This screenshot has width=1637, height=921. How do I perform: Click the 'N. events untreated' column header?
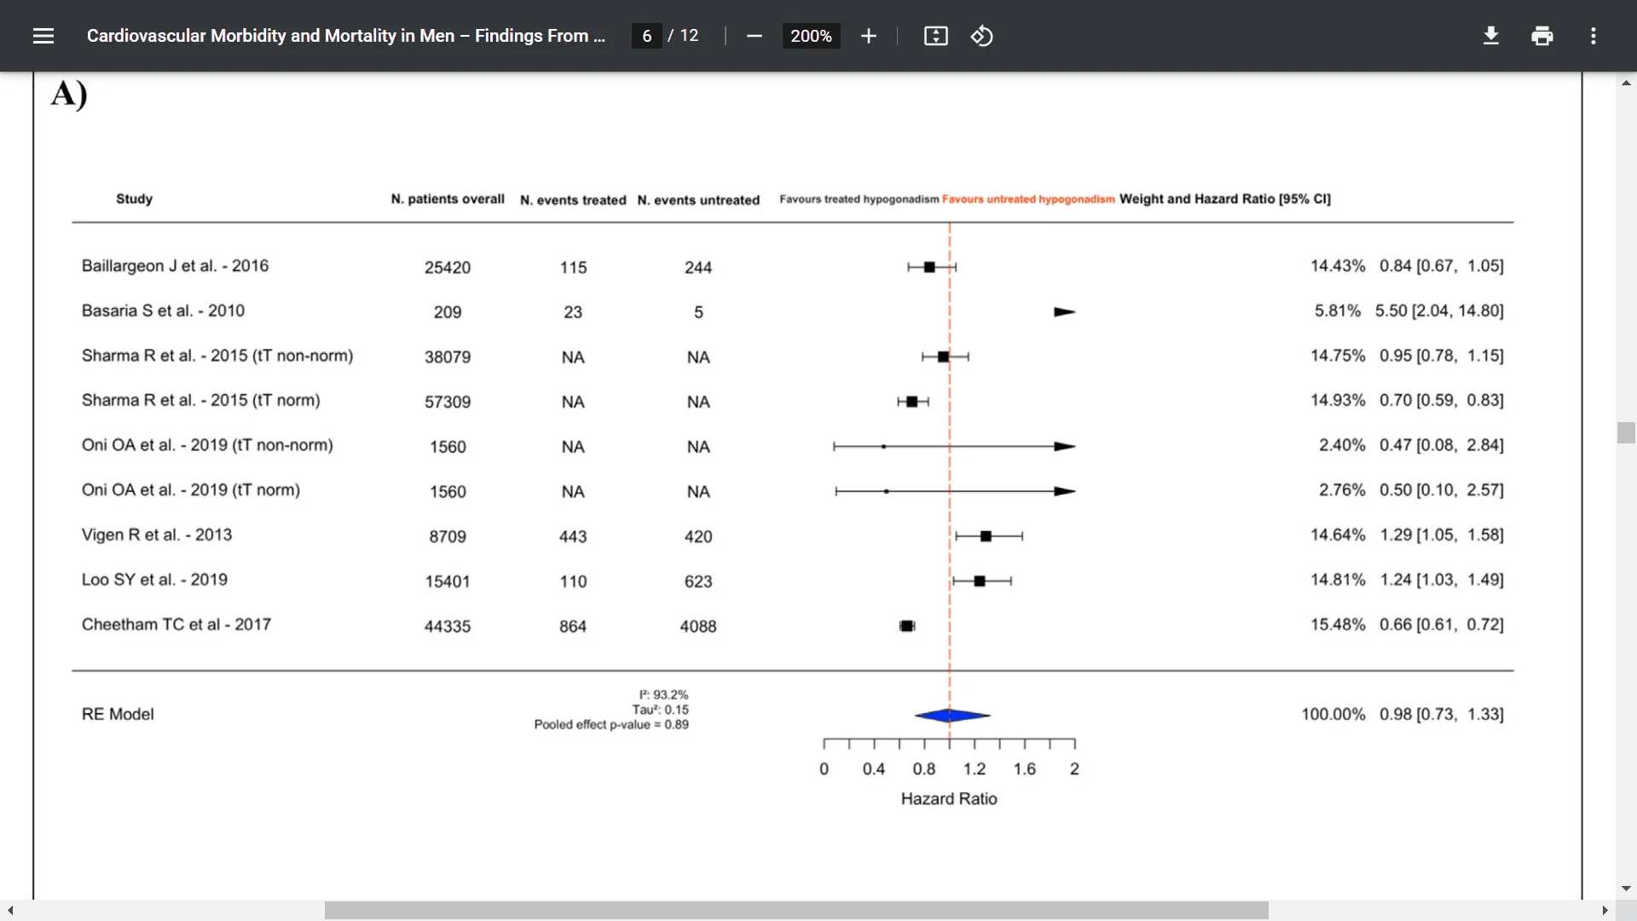698,200
